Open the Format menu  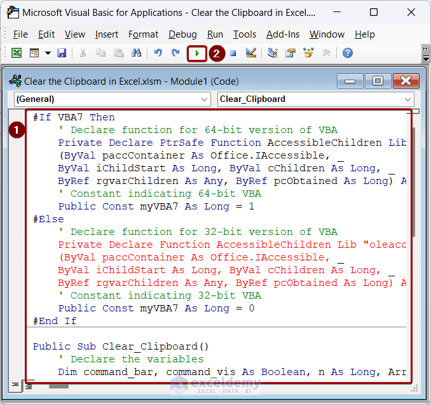tap(143, 34)
